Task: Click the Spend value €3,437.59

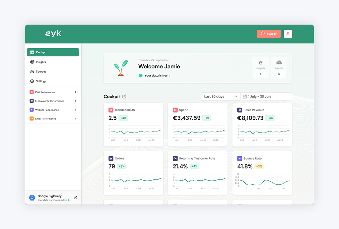Action: tap(187, 118)
